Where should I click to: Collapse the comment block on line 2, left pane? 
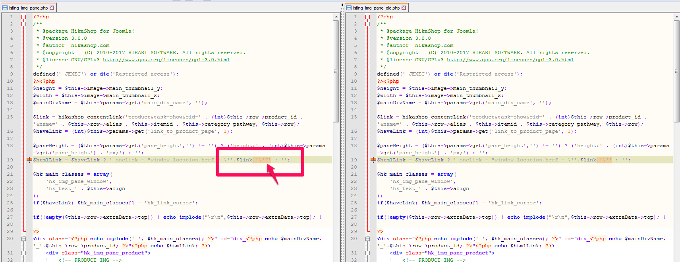tap(24, 24)
